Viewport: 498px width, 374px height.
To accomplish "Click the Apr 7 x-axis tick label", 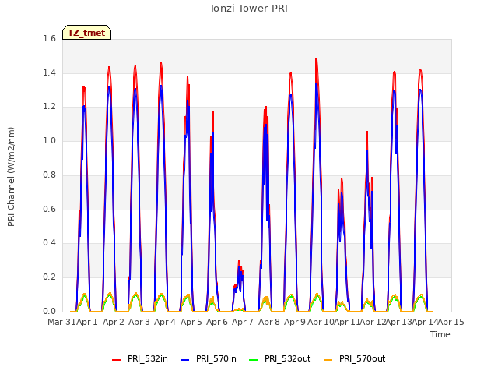I will (x=243, y=322).
